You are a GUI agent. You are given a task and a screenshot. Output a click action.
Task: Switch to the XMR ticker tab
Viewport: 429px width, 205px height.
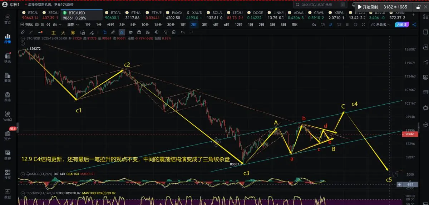click(398, 15)
